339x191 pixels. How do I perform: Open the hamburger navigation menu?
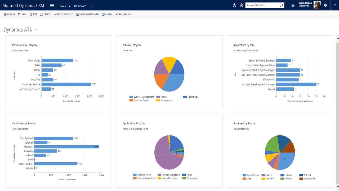click(52, 6)
